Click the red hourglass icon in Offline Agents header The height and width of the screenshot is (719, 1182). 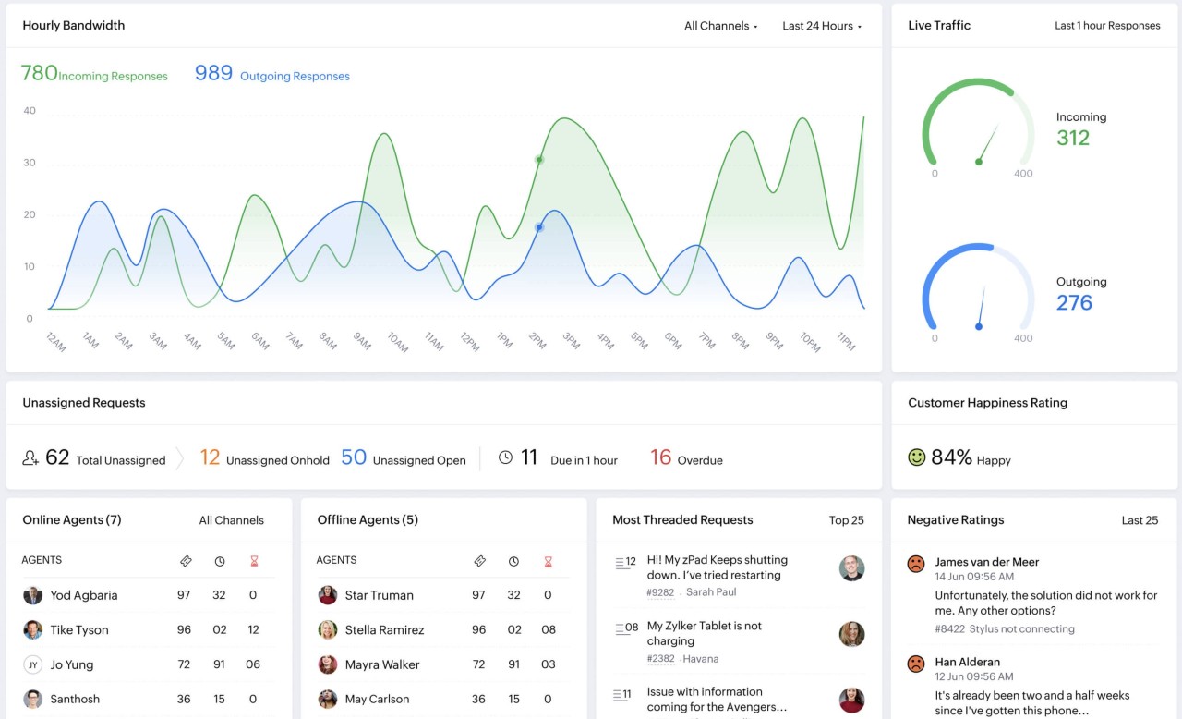click(x=549, y=560)
